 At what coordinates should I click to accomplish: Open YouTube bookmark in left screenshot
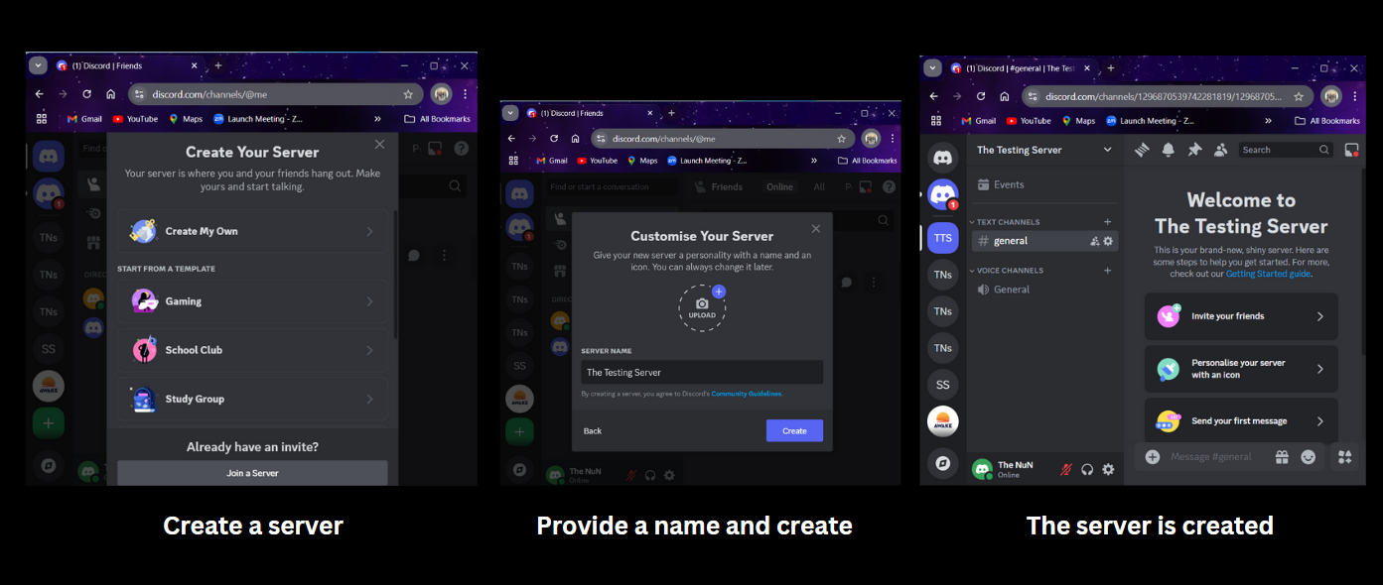tap(135, 119)
